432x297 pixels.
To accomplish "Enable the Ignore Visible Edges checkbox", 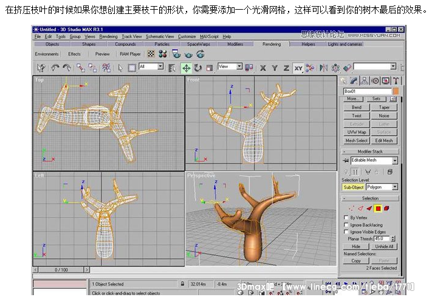I will pyautogui.click(x=346, y=232).
